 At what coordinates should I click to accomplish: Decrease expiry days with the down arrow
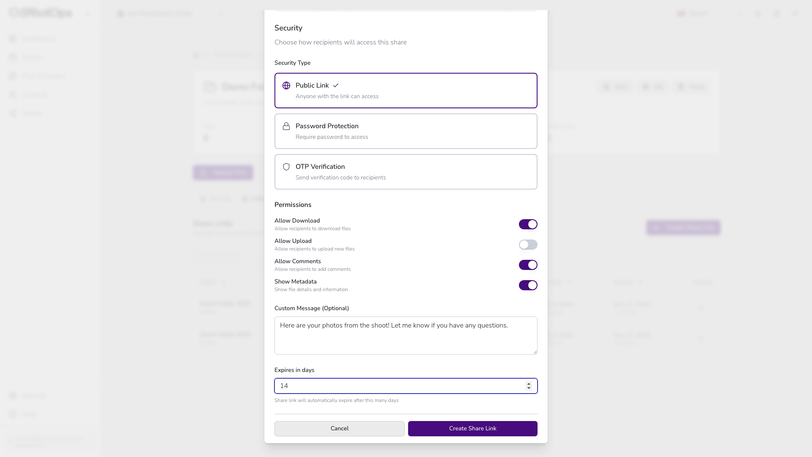point(529,388)
